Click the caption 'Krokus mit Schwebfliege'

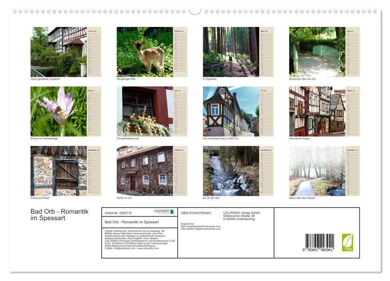pos(44,138)
